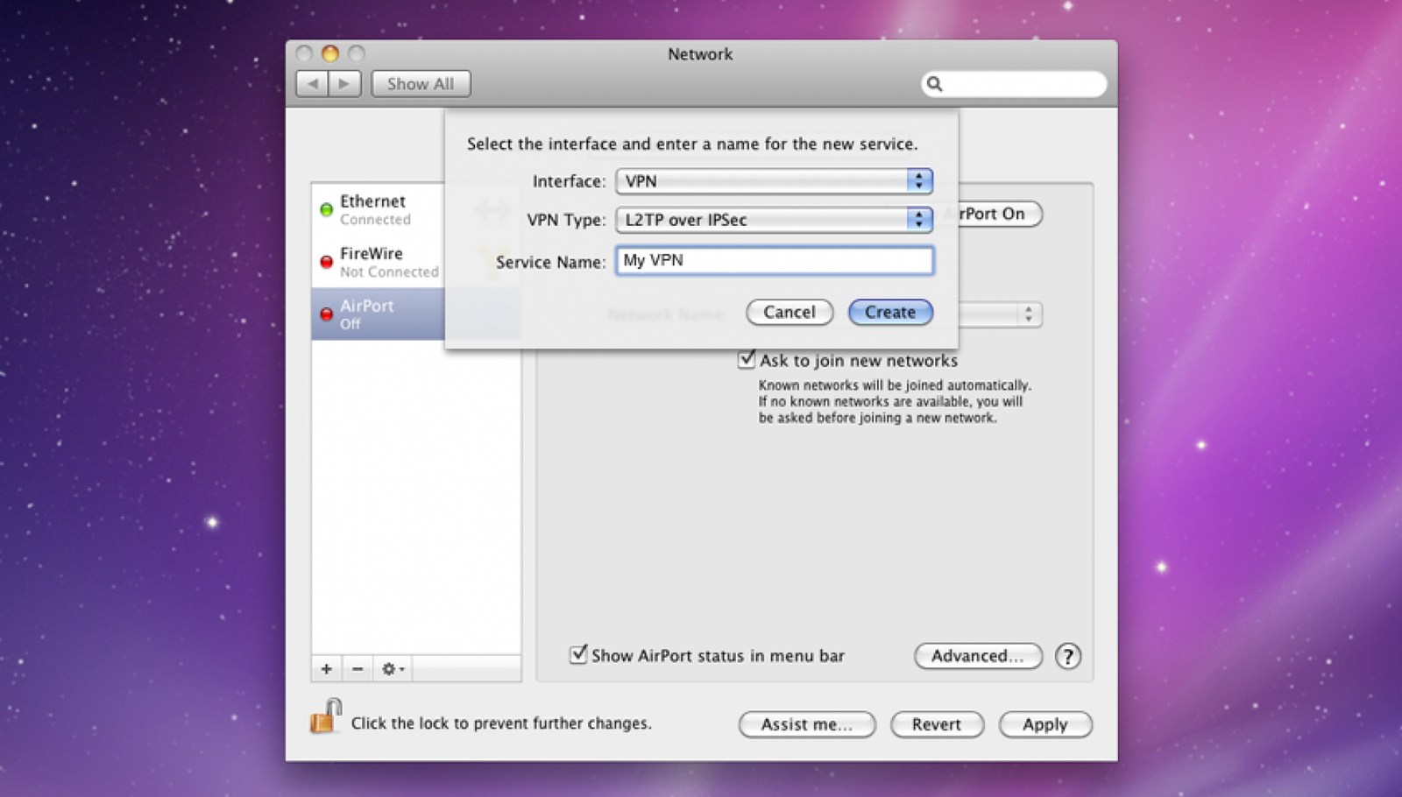Click the 'Select the interface' instruction text
The width and height of the screenshot is (1402, 797).
692,144
